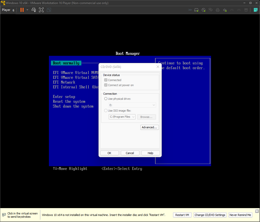Image resolution: width=260 pixels, height=222 pixels.
Task: Click the orange Suspend (pause) VM icon
Action: tap(22, 10)
